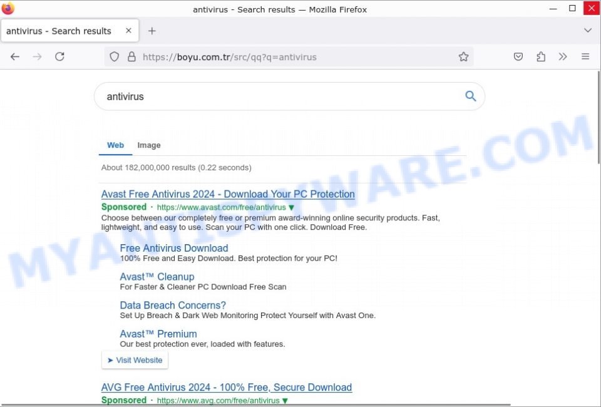Show more tools overflow chevrons
The width and height of the screenshot is (601, 407).
[563, 57]
